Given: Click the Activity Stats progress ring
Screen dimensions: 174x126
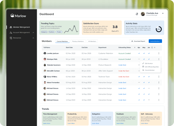Looking at the screenshot, I should pos(159,29).
